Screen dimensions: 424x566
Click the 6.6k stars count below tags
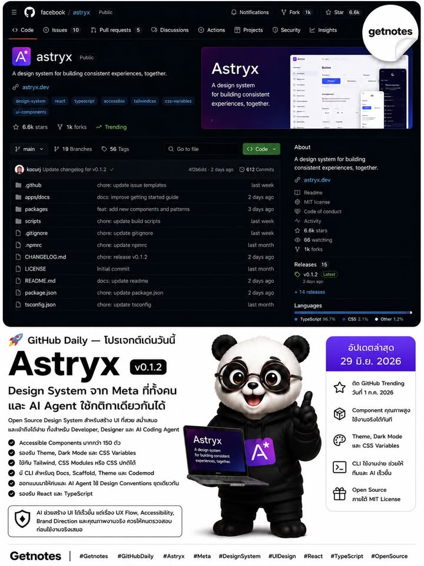[30, 127]
